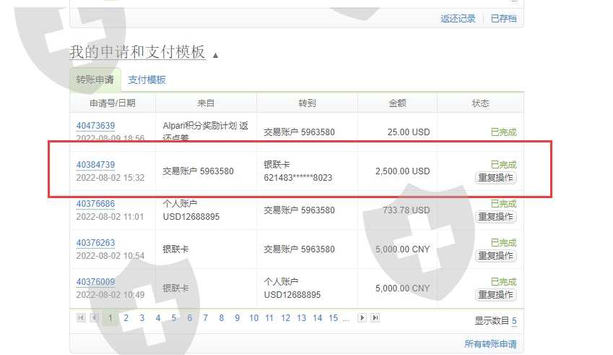
Task: Open request number 40376263
Action: [x=95, y=243]
